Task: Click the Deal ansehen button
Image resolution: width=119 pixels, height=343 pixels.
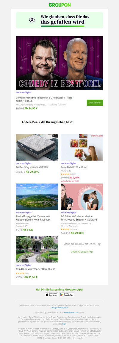Action: pyautogui.click(x=95, y=103)
